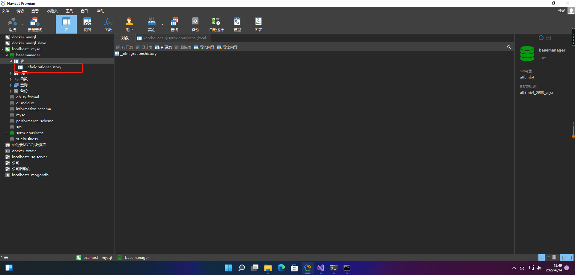
Task: Show the DDL panel icon
Action: [549, 38]
